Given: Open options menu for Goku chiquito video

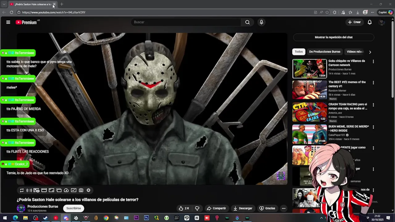Looking at the screenshot, I should 373,62.
